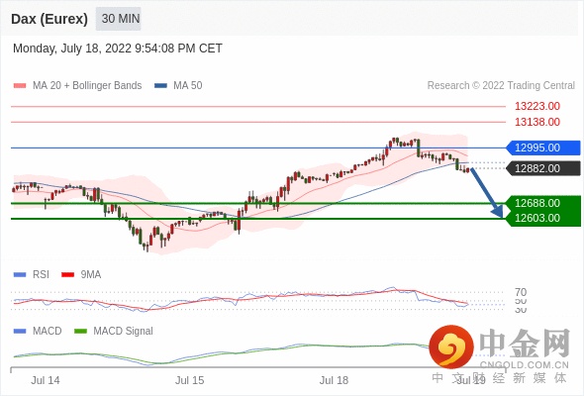
Task: Click the 13138.00 resistance level label
Action: pyautogui.click(x=537, y=122)
